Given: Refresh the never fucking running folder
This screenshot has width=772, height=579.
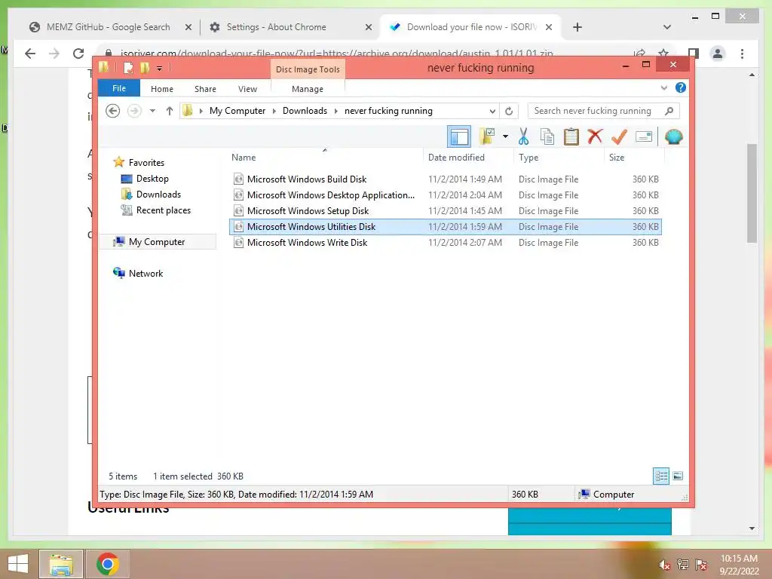Looking at the screenshot, I should click(x=509, y=111).
